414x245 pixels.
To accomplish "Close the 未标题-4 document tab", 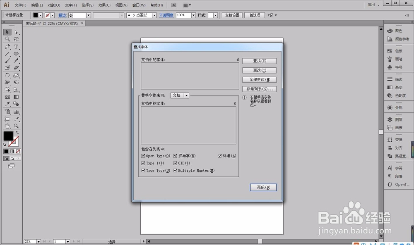I will [82, 23].
